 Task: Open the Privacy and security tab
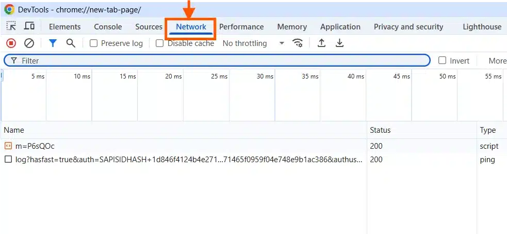(408, 27)
